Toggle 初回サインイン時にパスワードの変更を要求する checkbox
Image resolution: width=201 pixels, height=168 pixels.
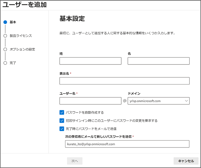tap(62, 121)
